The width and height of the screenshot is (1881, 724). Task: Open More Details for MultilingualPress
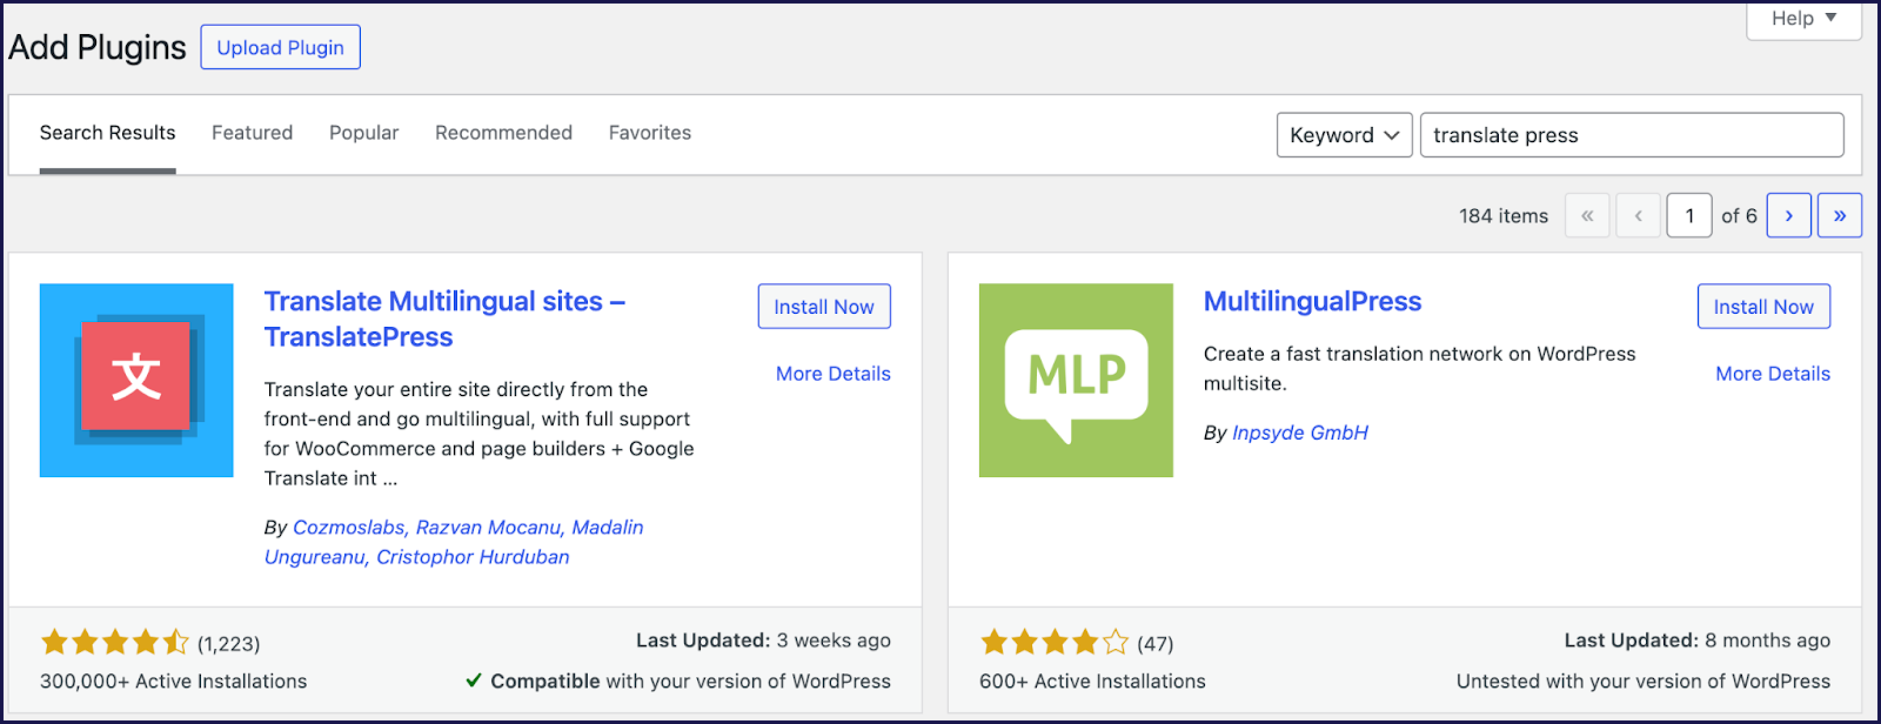tap(1773, 374)
